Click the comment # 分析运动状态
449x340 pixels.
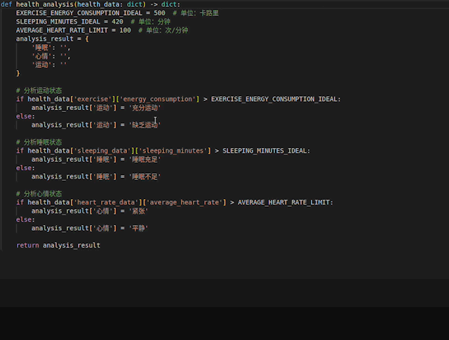coord(39,90)
